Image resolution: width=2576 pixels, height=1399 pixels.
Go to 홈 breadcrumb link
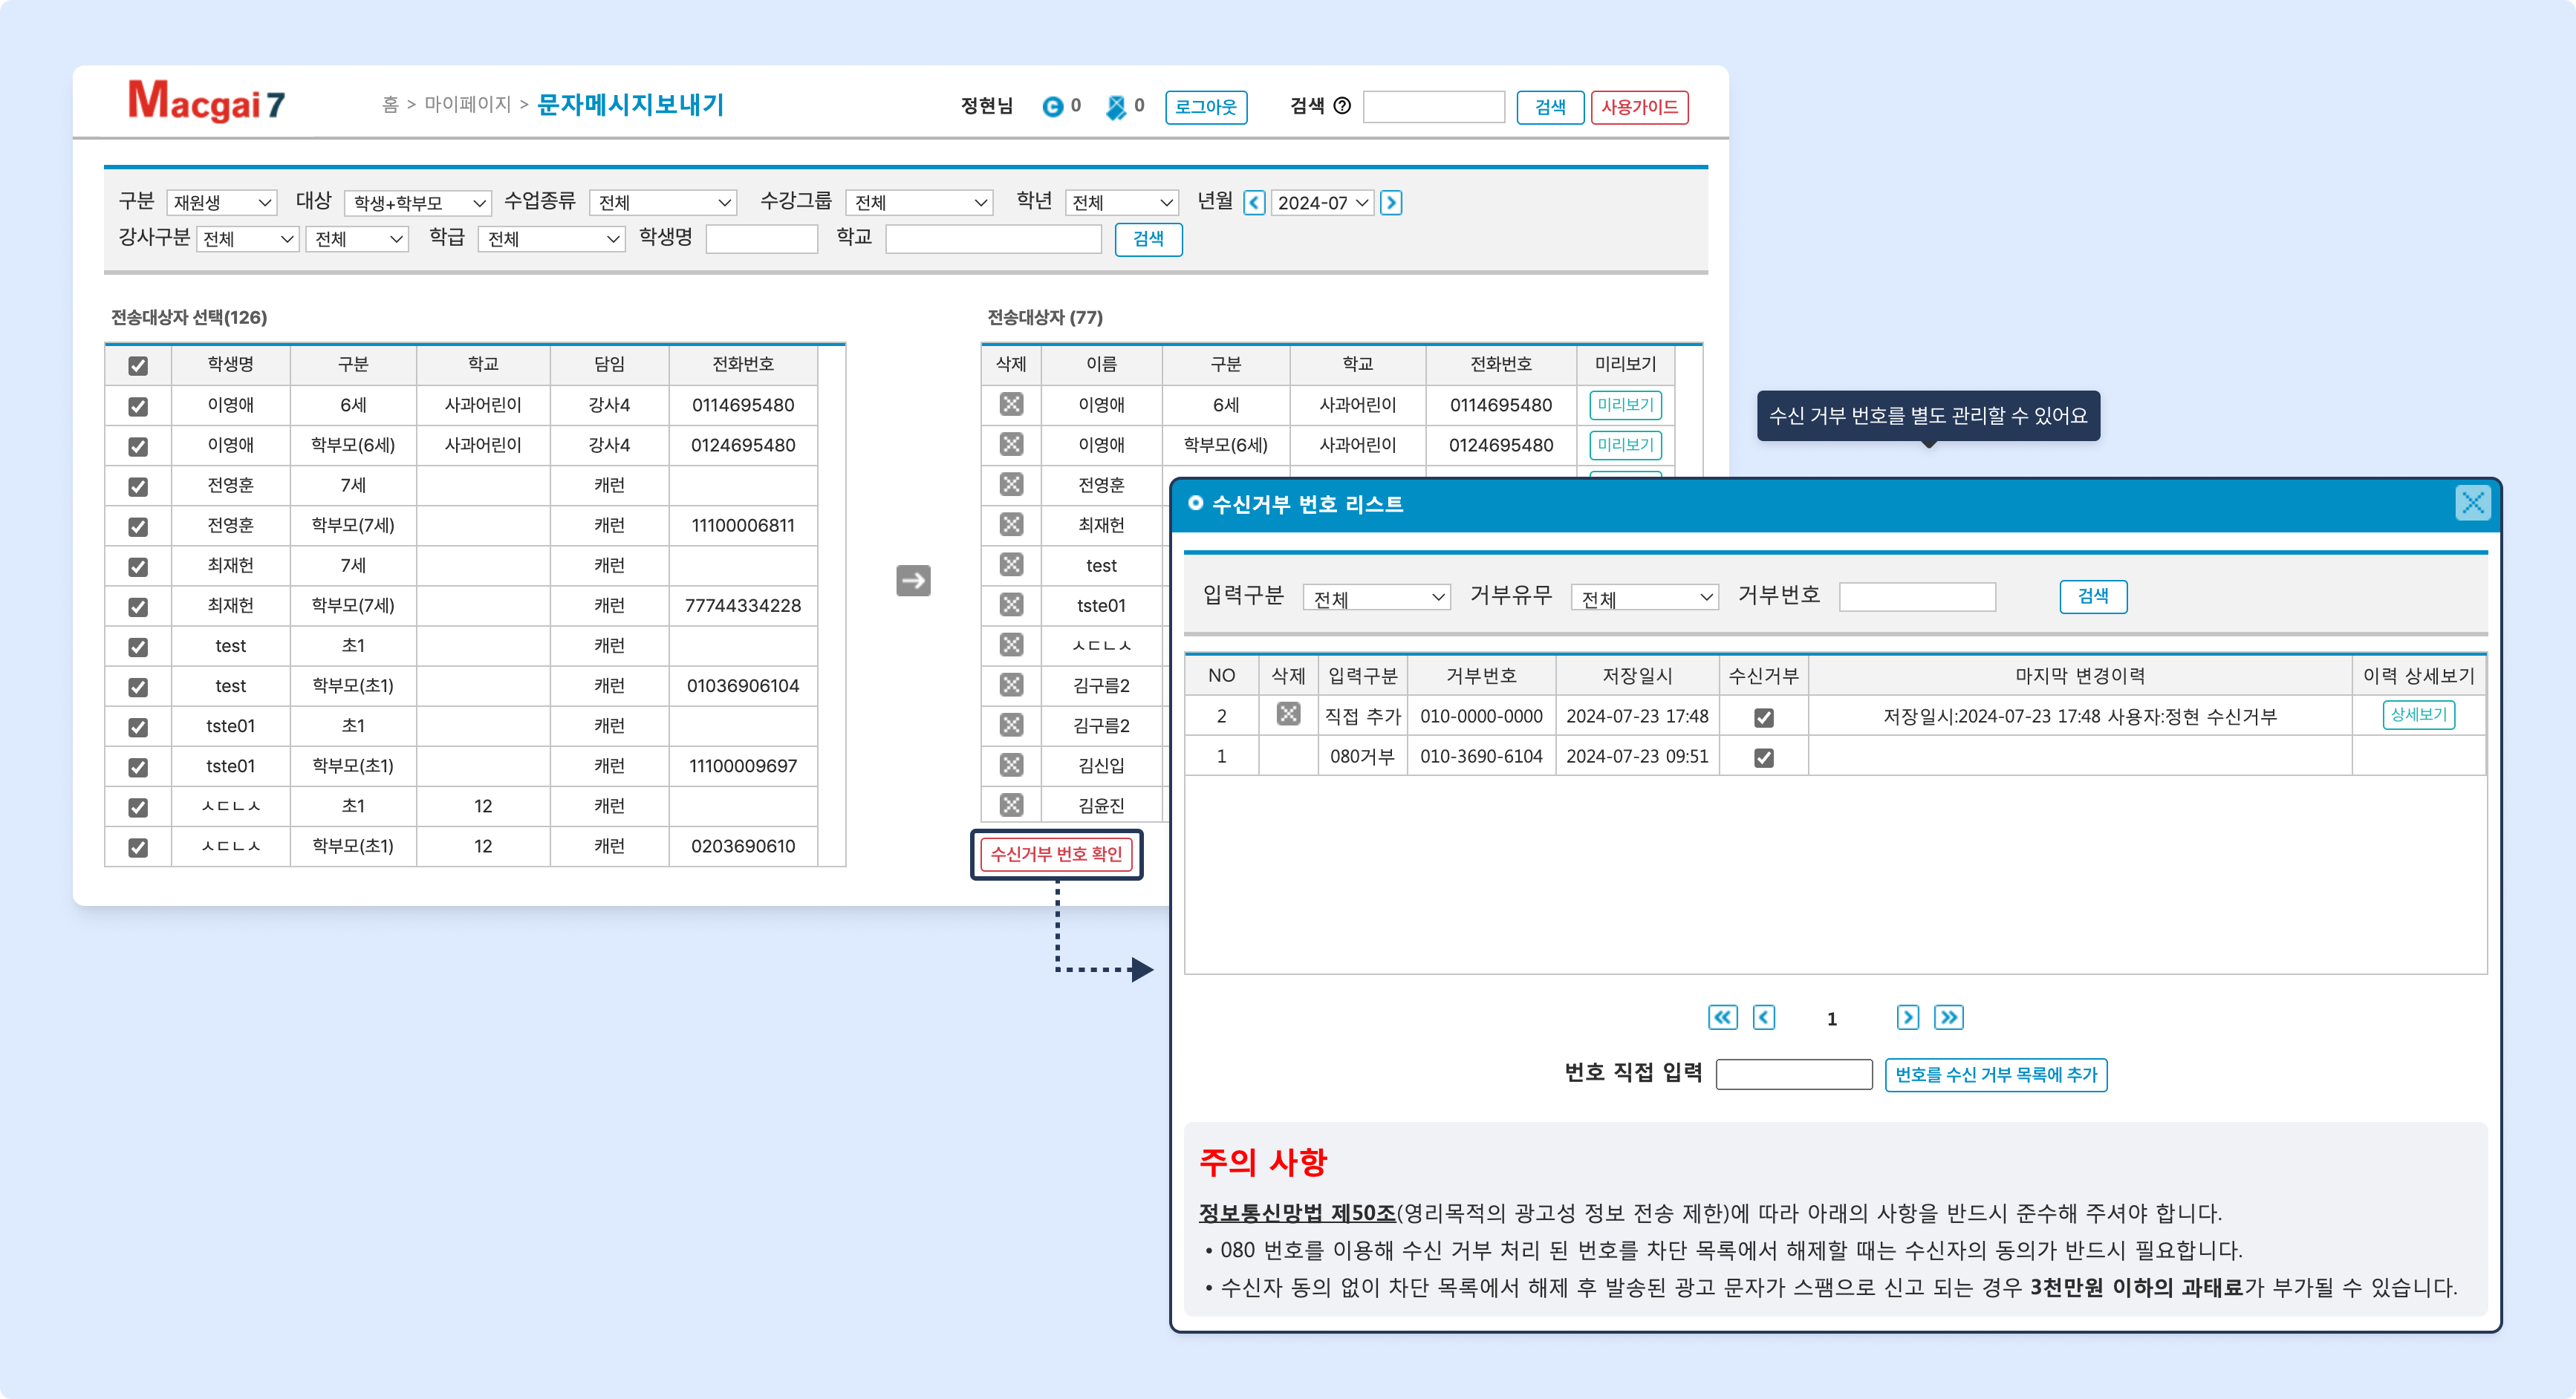[390, 105]
